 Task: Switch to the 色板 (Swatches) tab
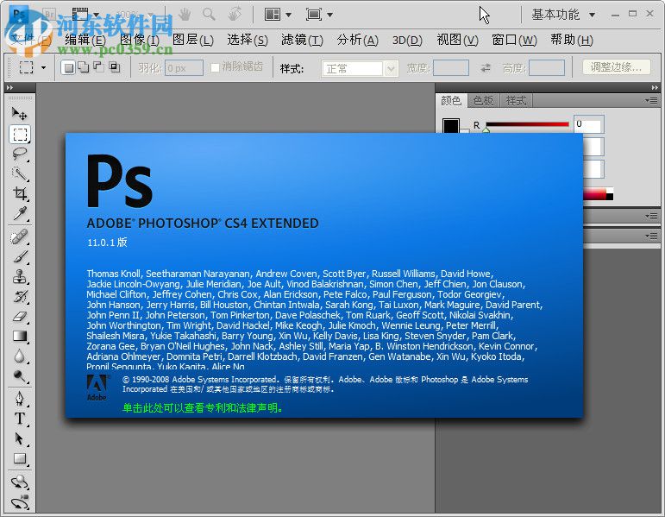click(484, 101)
